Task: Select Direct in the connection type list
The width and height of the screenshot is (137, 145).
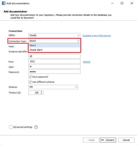Action: (x=54, y=45)
